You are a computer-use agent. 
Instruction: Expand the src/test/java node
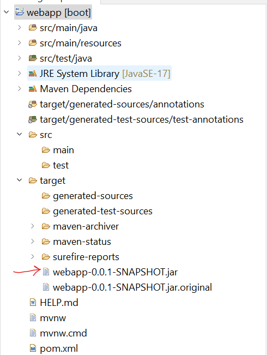[20, 58]
